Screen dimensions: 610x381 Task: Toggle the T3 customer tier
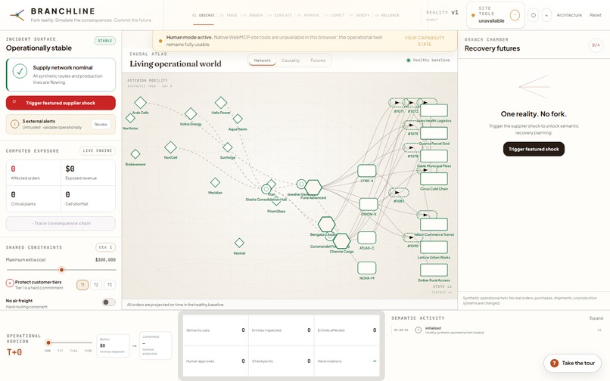click(110, 284)
